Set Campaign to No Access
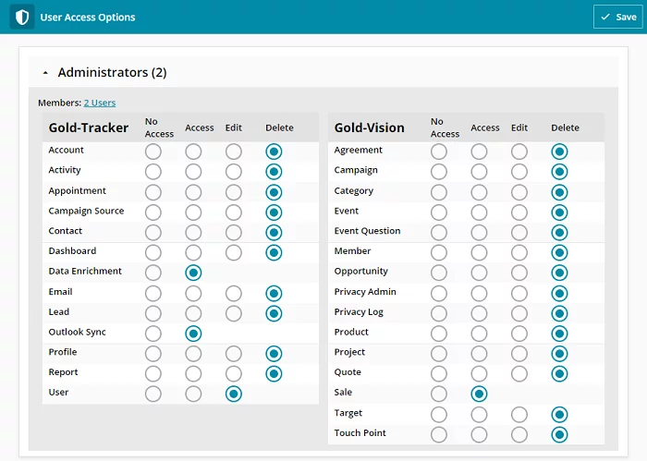This screenshot has width=647, height=461. pos(439,172)
